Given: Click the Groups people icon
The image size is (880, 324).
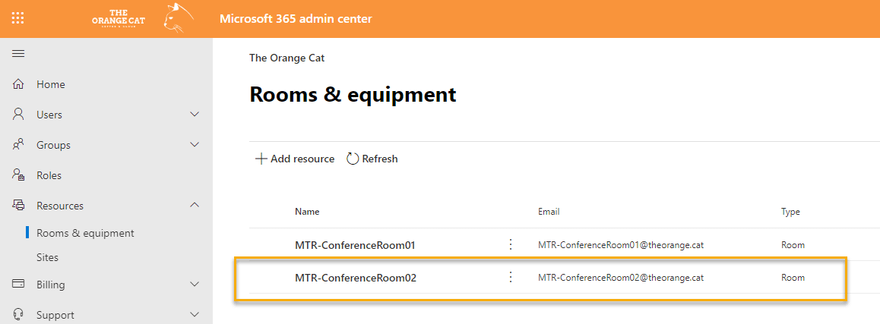Looking at the screenshot, I should [18, 145].
